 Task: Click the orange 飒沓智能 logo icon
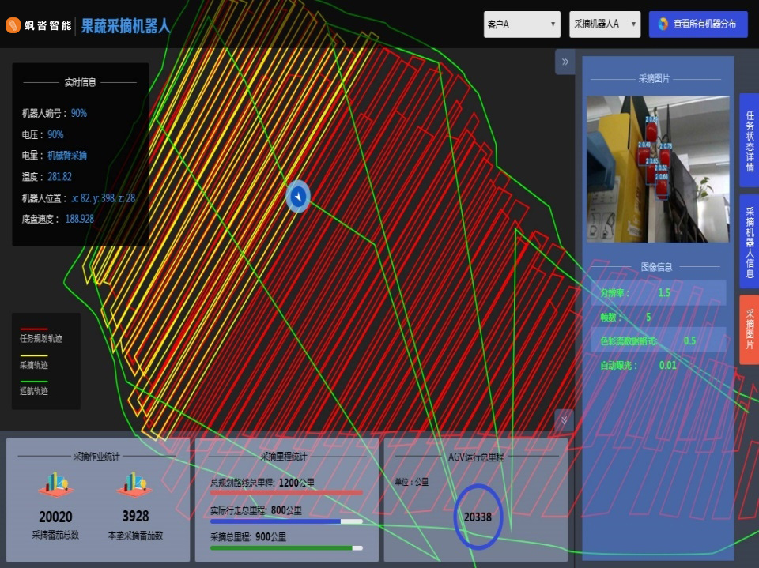coord(13,25)
